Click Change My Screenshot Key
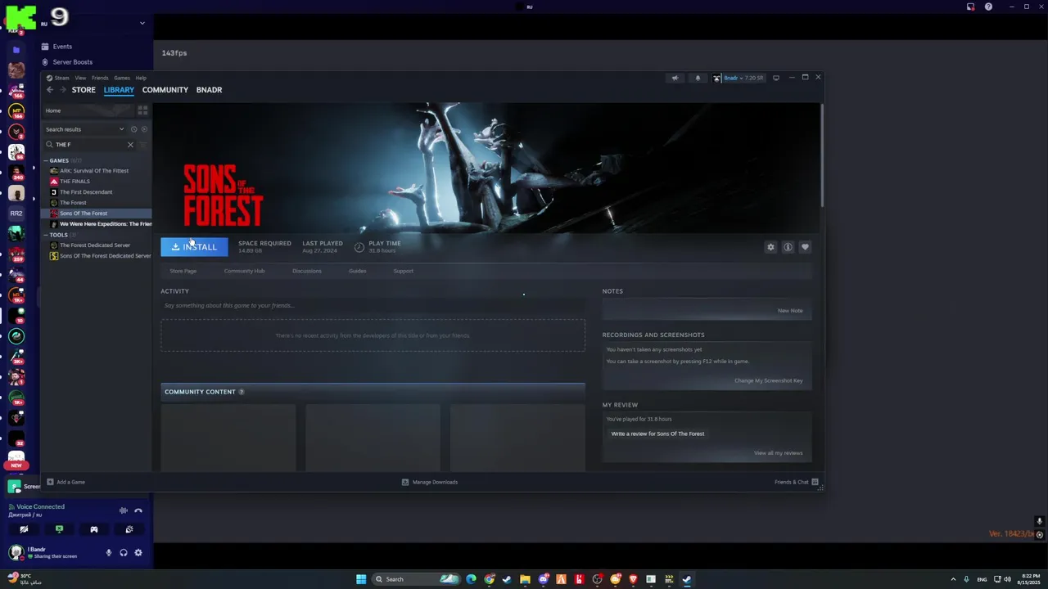 768,380
